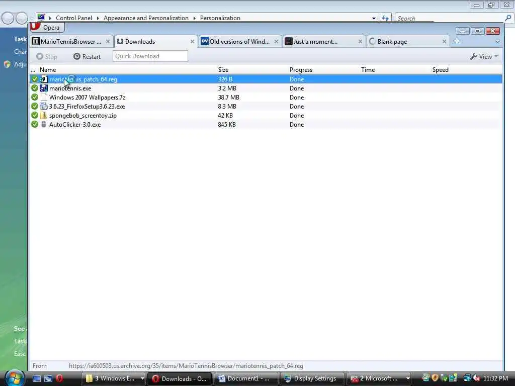Switch to the MarioTennisBrowser tab
Screen dimensions: 515x386
(x=71, y=42)
